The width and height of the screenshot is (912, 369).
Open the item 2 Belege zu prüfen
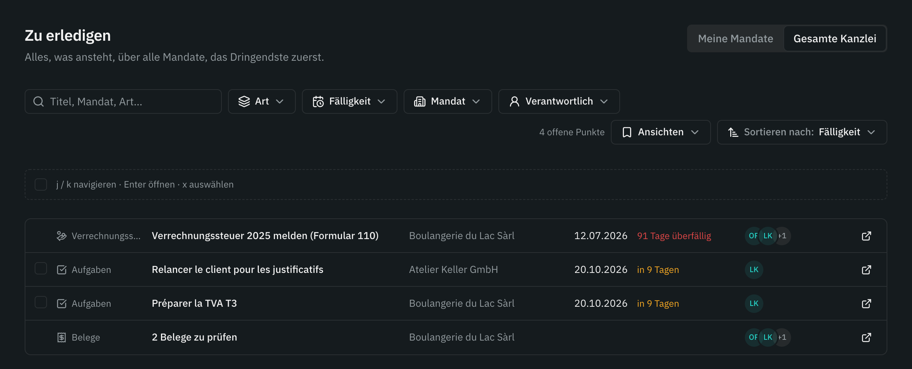click(194, 337)
